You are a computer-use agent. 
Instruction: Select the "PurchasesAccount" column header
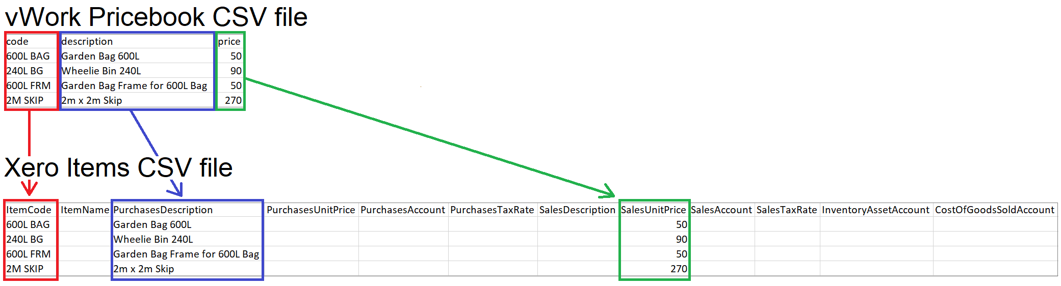tap(403, 210)
